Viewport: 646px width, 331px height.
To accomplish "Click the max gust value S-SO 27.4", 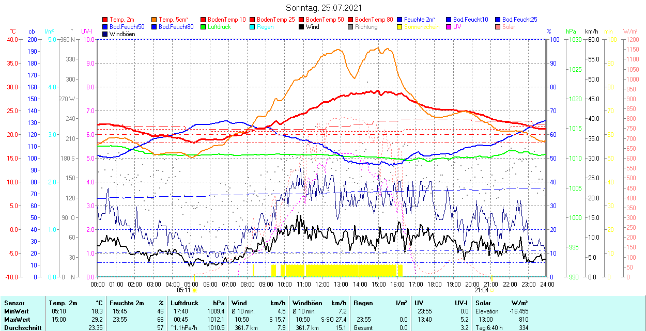I will tap(333, 320).
